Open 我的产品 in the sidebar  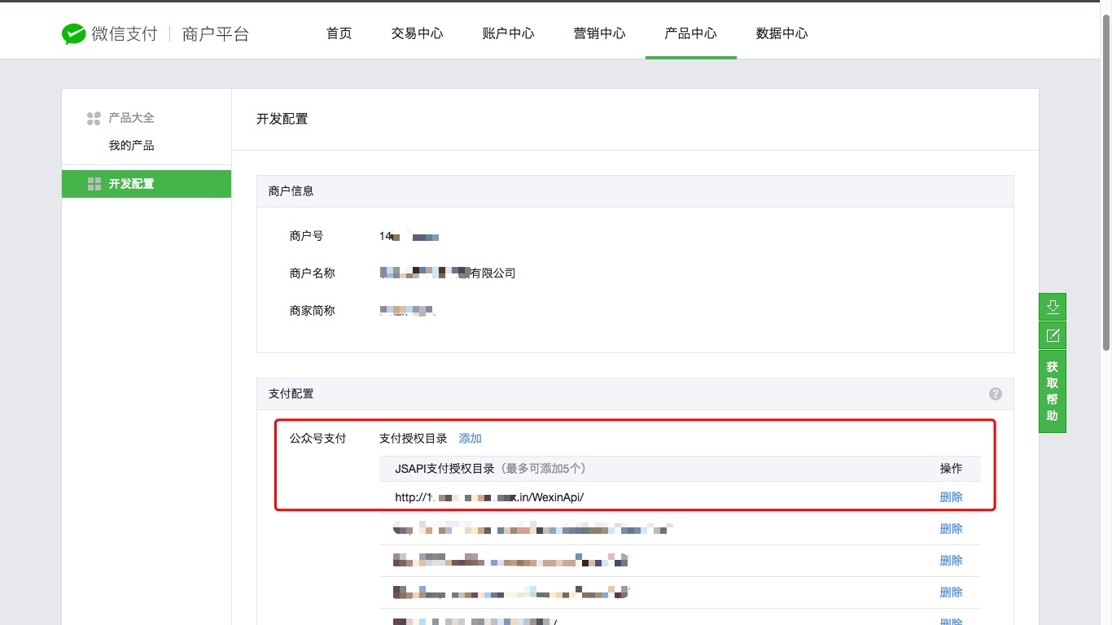(131, 146)
